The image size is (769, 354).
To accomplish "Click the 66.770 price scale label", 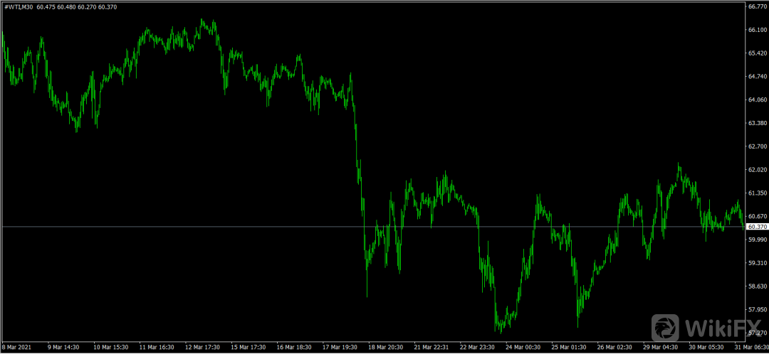I will (x=756, y=7).
